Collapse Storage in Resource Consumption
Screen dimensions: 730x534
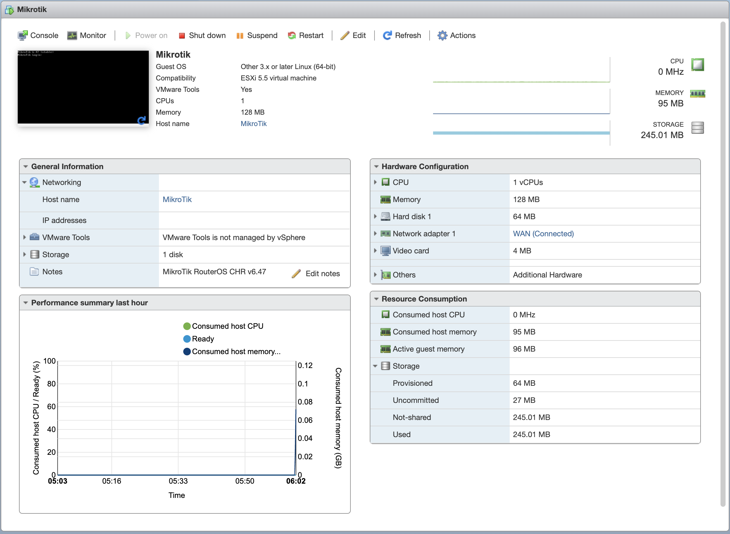(375, 366)
